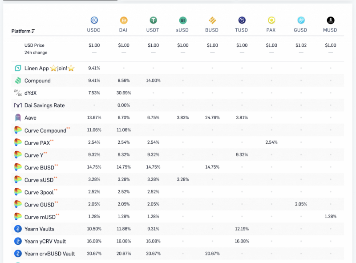Viewport: 356px width, 263px height.
Task: Open the Linen App platform name link
Action: pyautogui.click(x=49, y=68)
